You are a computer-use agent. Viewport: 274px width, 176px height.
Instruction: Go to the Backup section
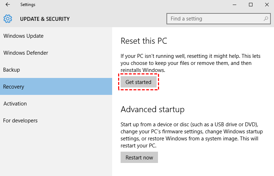[12, 70]
